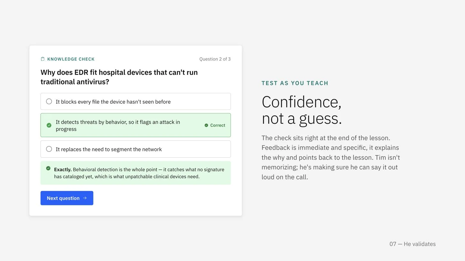Viewport: 465px width, 261px height.
Task: Click the question title about EDR hospital devices
Action: coord(119,77)
